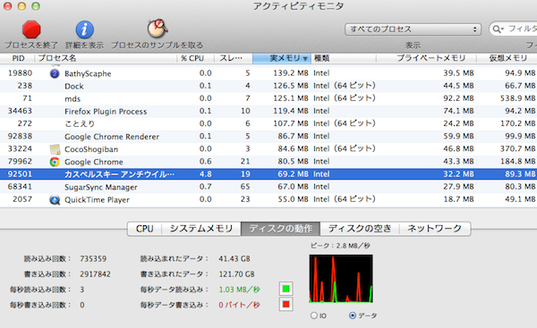Image resolution: width=537 pixels, height=328 pixels.
Task: Select the CocoShogiban app icon
Action: tap(55, 149)
